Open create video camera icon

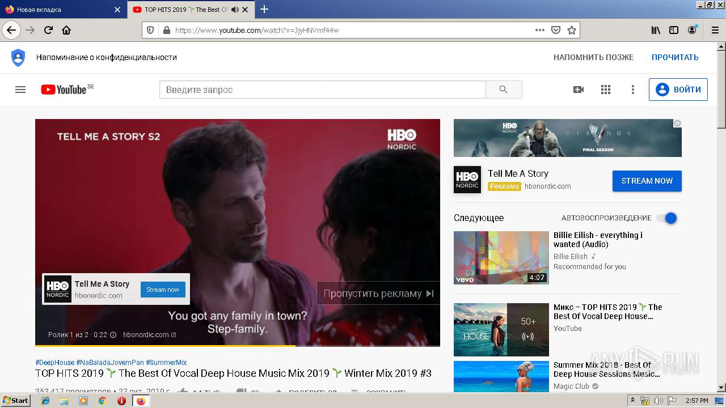579,90
